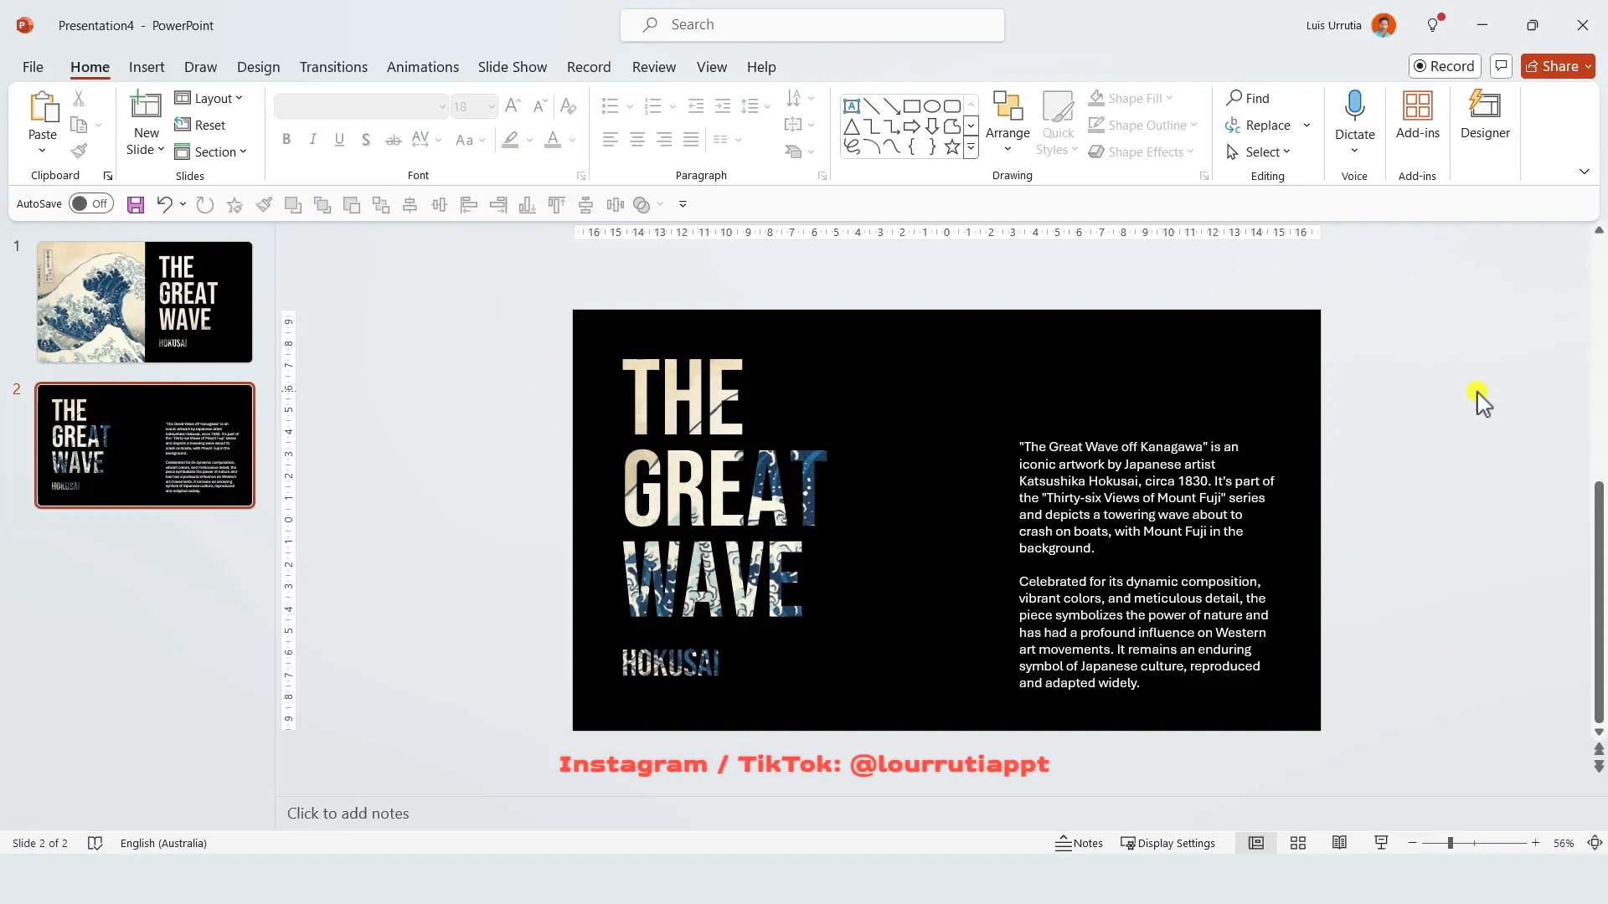Click the spelling check book icon

pos(95,844)
